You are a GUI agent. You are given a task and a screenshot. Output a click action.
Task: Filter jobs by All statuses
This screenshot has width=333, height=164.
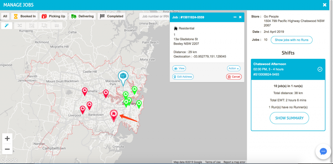(5, 16)
